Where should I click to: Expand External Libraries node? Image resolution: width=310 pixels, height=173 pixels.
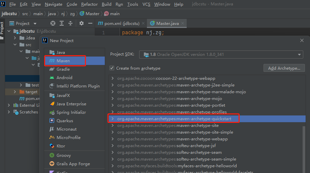coord(9,105)
